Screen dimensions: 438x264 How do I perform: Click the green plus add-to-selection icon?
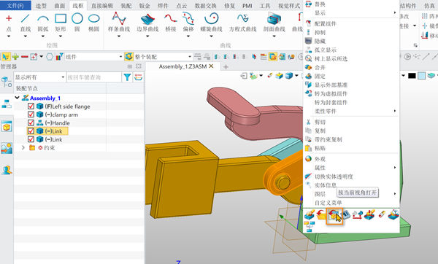click(15, 57)
